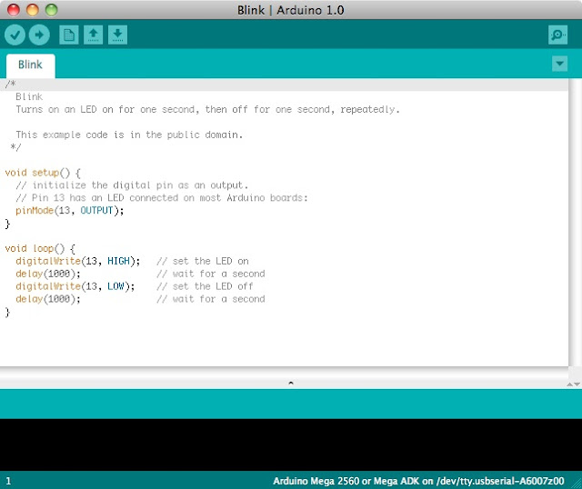Image resolution: width=582 pixels, height=489 pixels.
Task: Click the 'void loop() {' line
Action: coord(40,248)
